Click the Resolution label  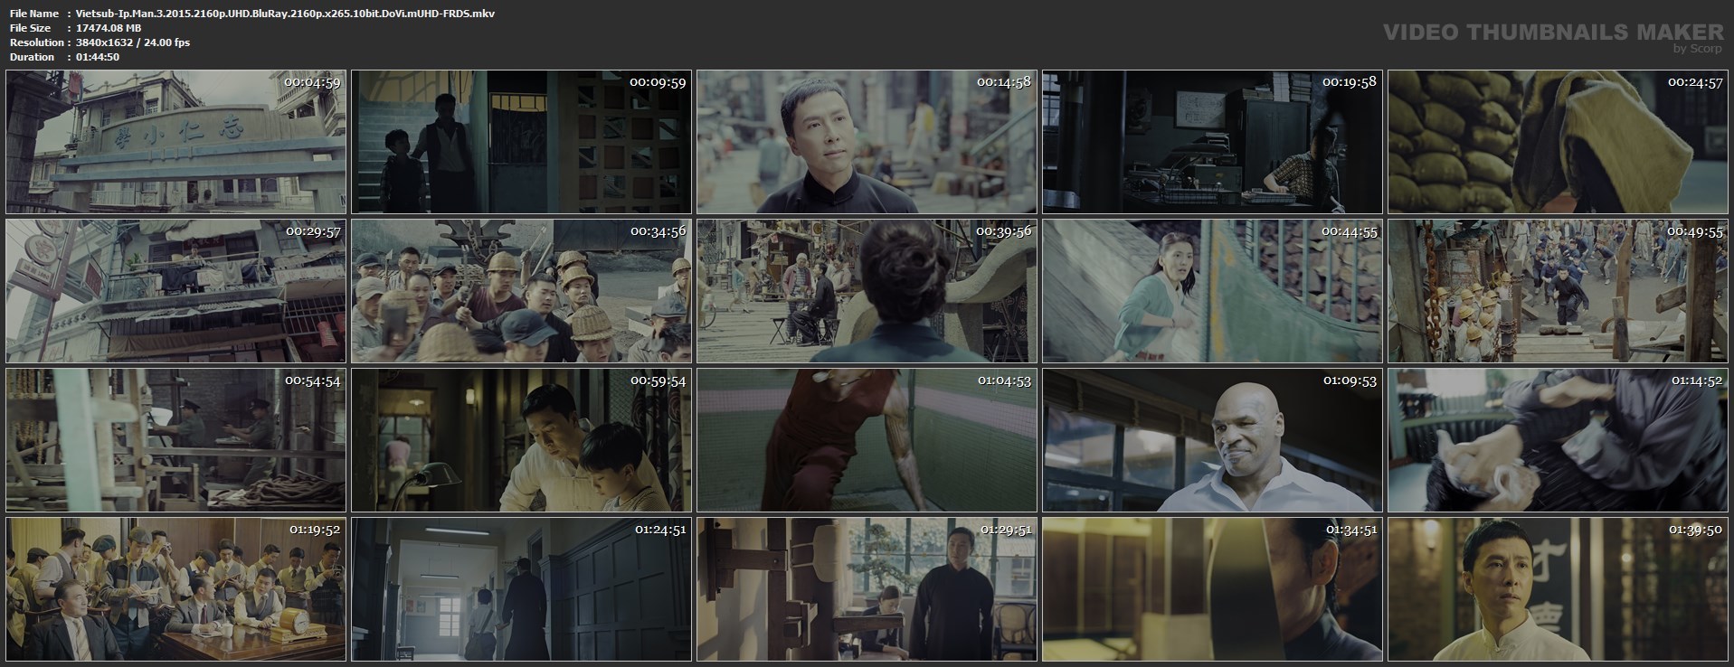point(35,42)
